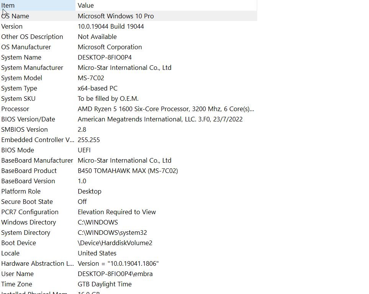Click the Off secure boot value

tap(82, 202)
